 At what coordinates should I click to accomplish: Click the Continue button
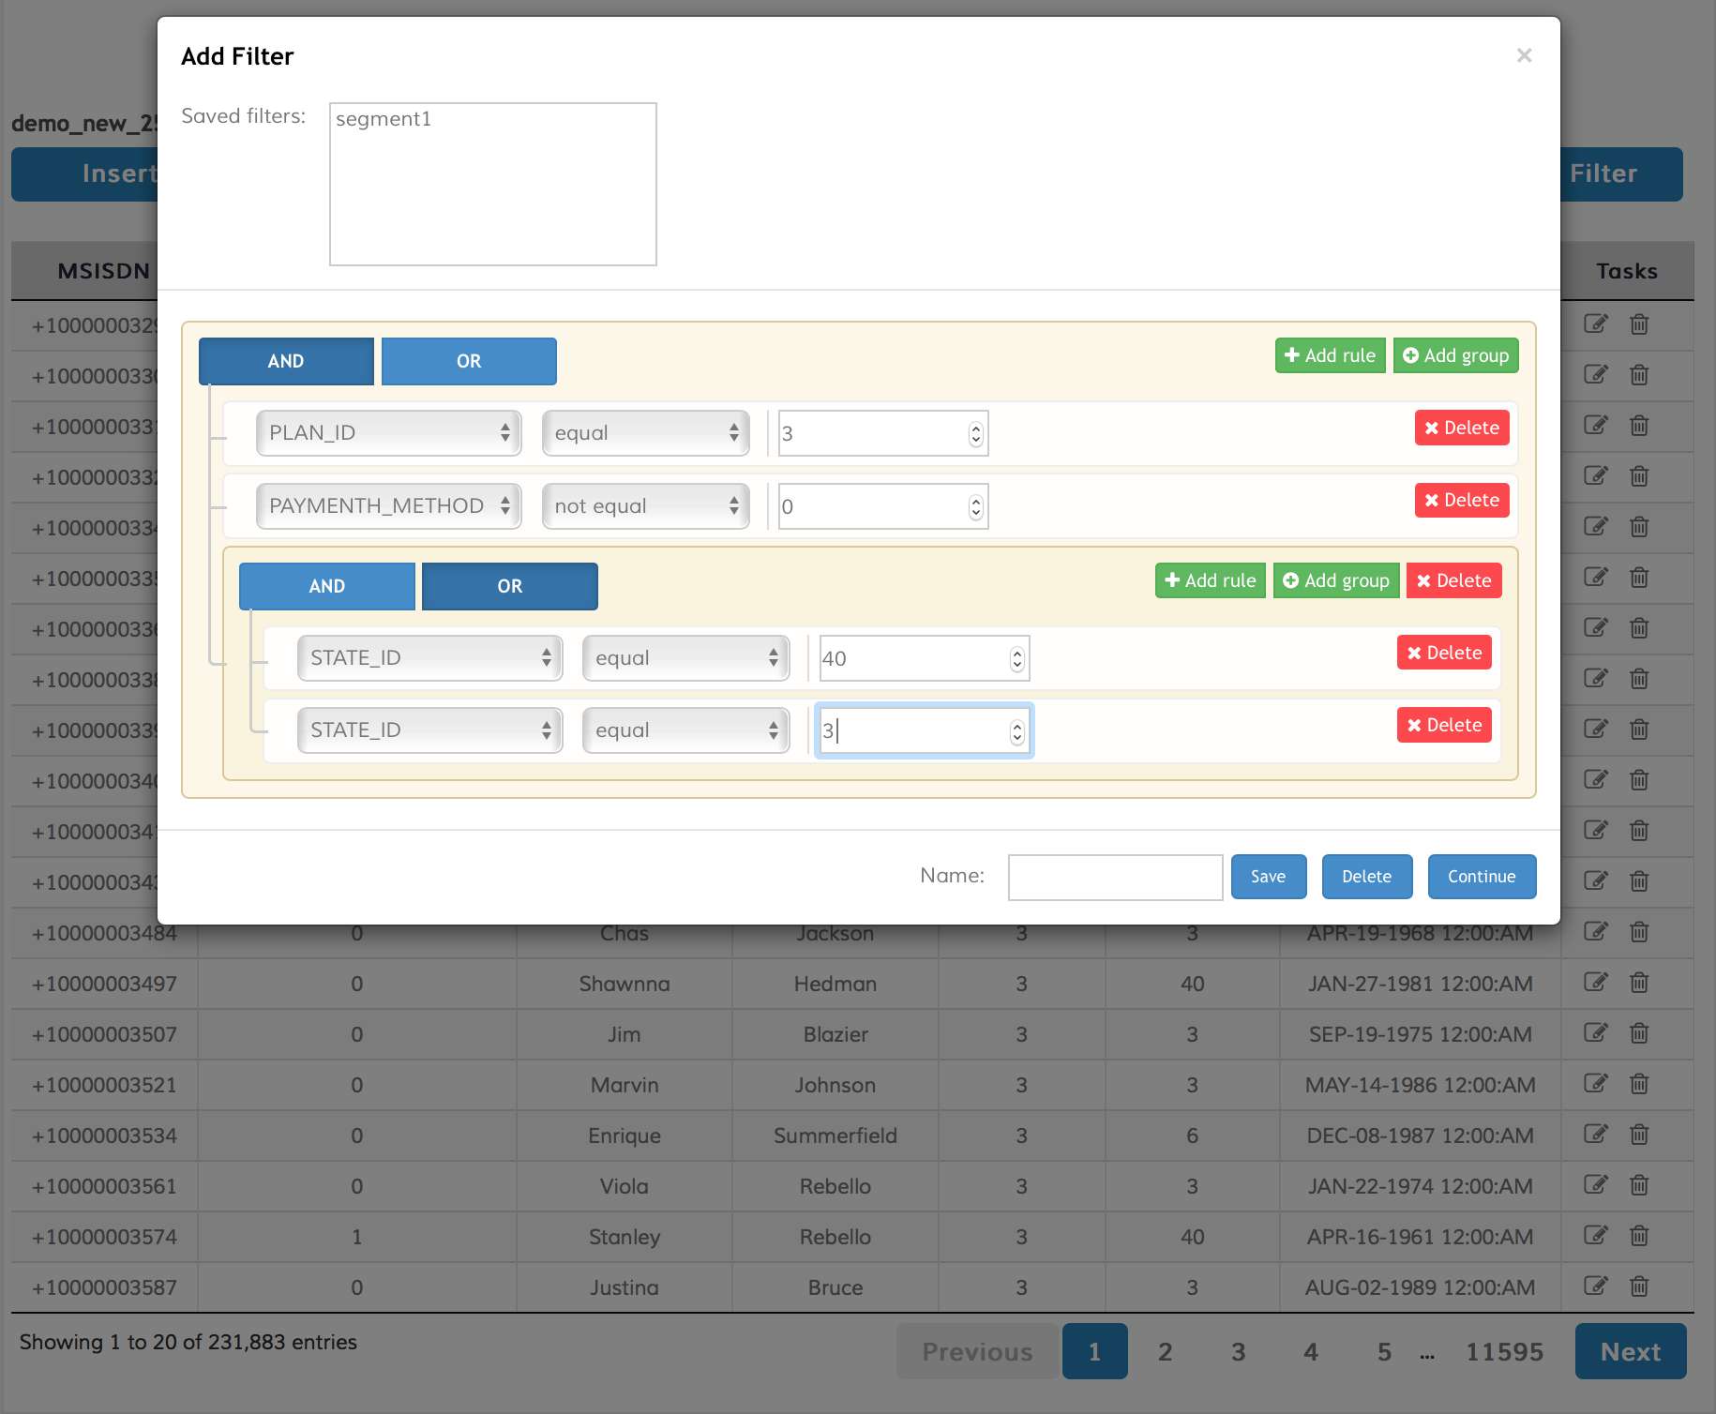point(1481,877)
